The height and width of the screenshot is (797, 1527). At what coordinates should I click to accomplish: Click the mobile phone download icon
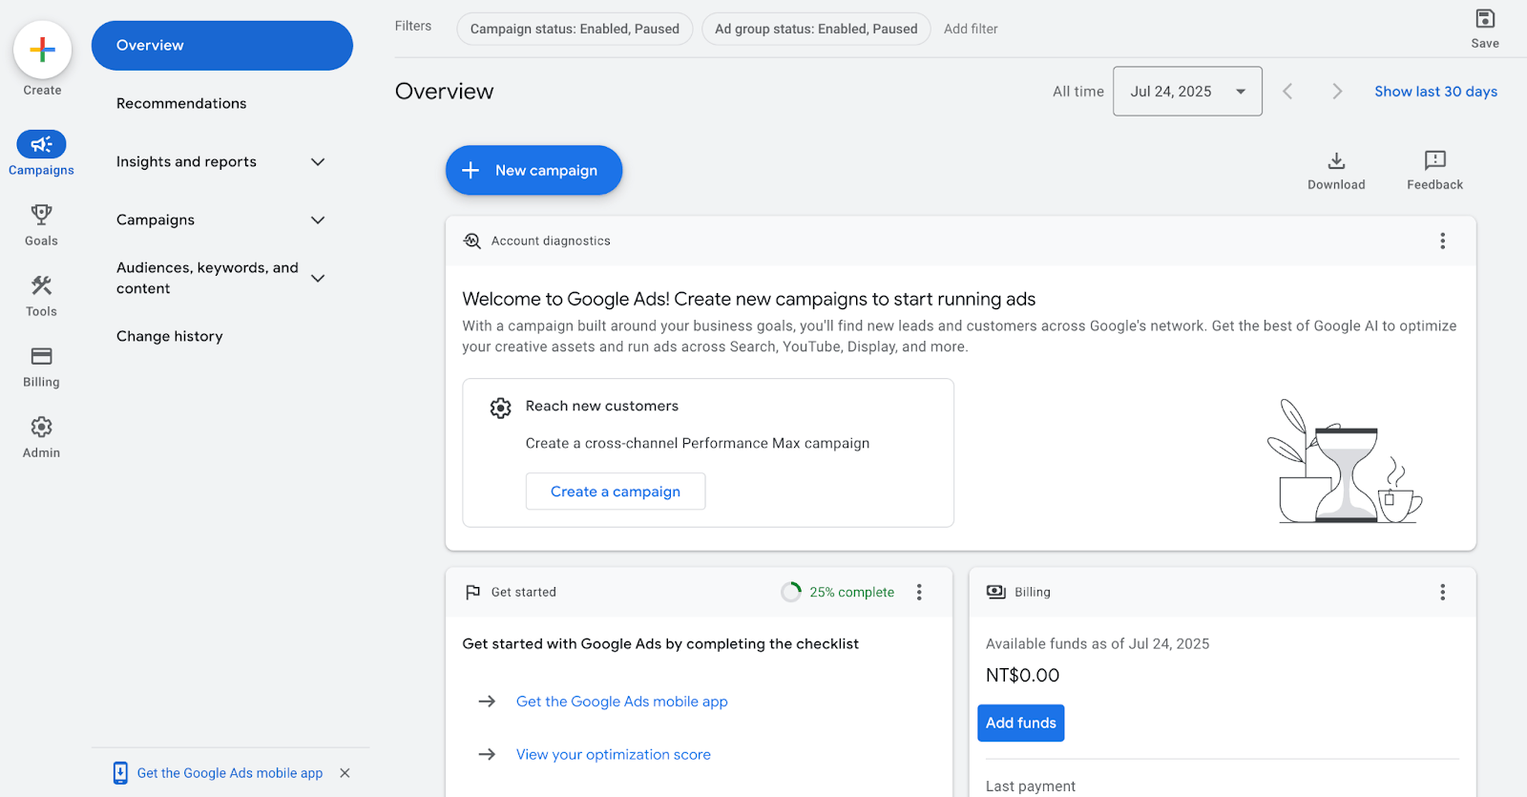120,773
